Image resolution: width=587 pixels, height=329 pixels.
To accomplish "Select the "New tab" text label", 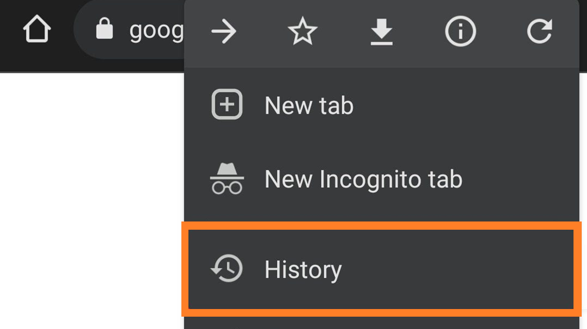I will pyautogui.click(x=309, y=106).
